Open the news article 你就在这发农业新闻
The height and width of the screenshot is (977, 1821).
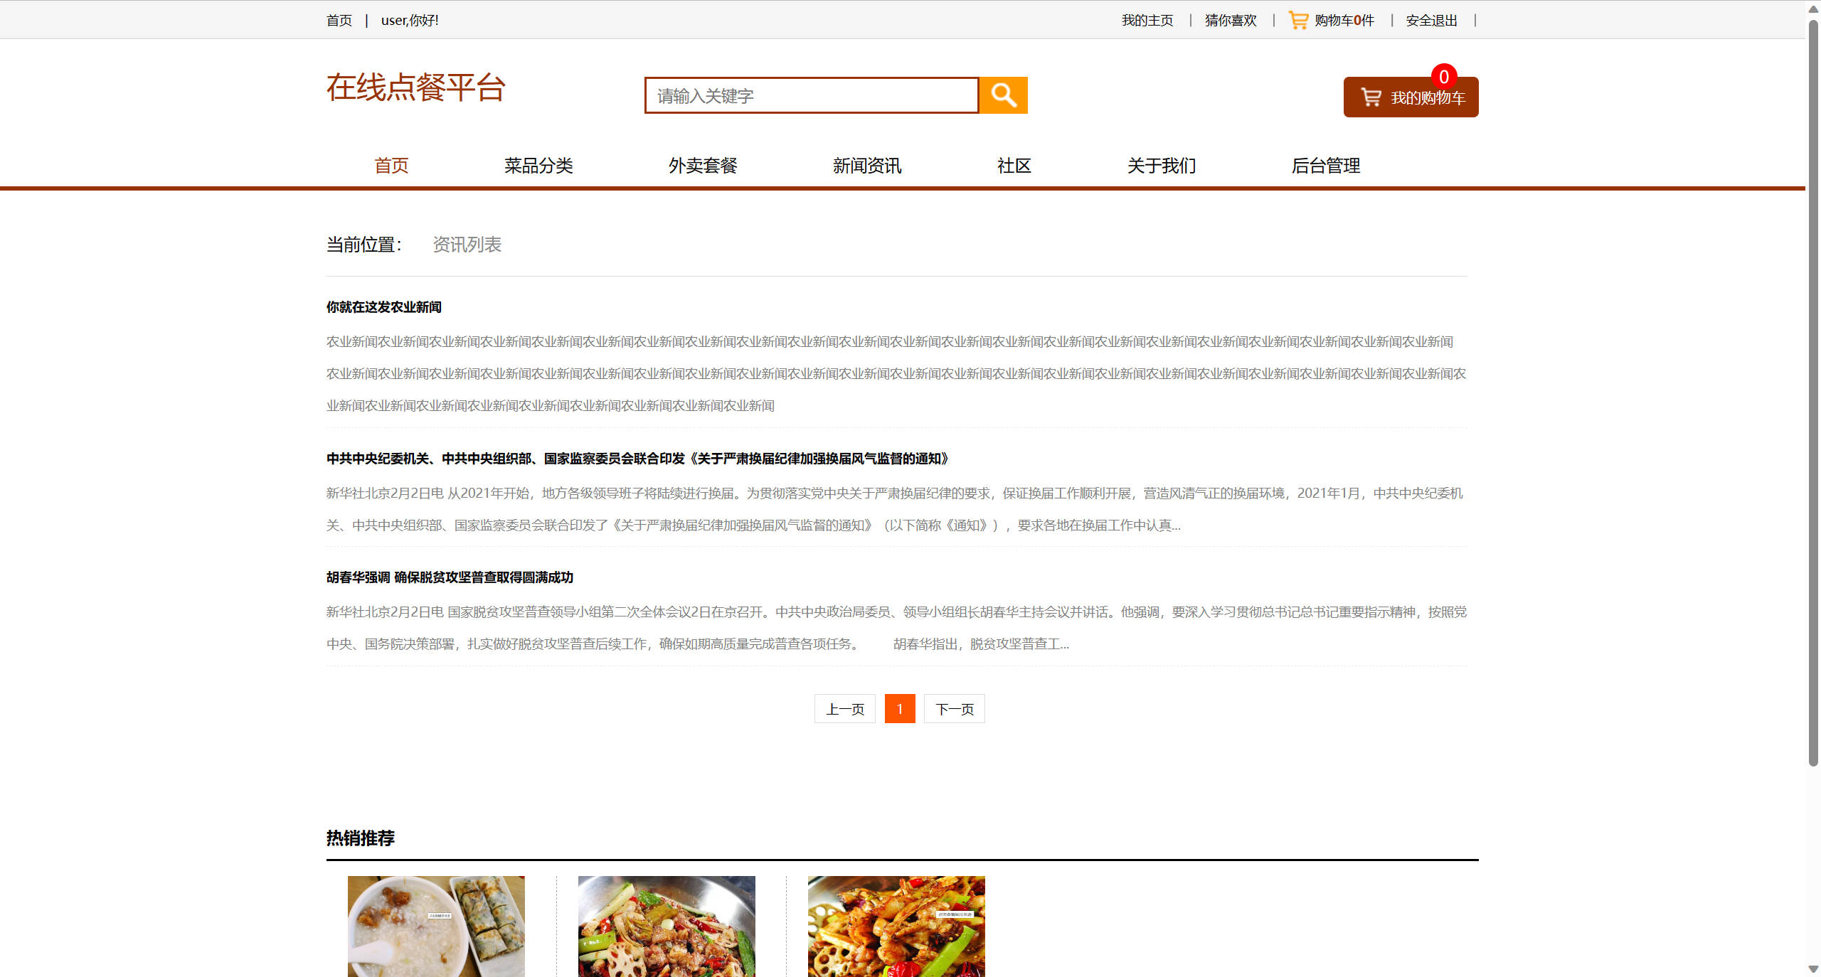383,306
